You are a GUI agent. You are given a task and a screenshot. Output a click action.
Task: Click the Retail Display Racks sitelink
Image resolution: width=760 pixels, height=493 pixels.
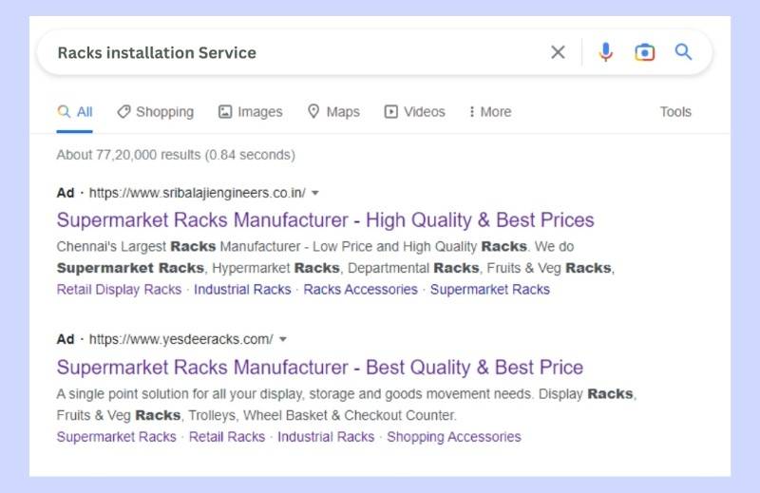coord(119,290)
